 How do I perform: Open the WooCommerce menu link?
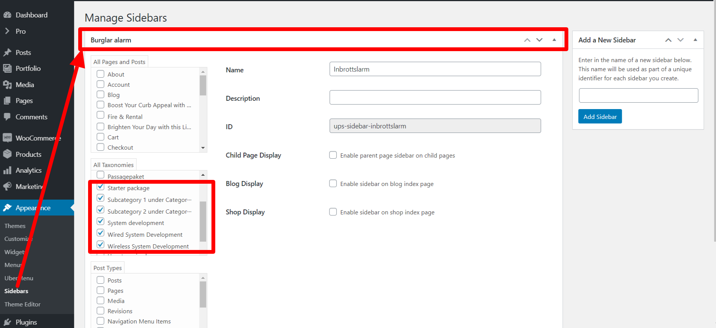34,138
